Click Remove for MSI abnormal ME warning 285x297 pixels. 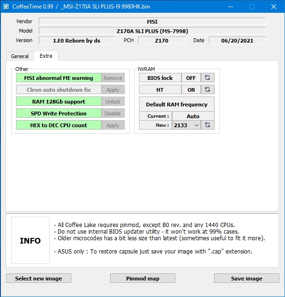[x=113, y=78]
